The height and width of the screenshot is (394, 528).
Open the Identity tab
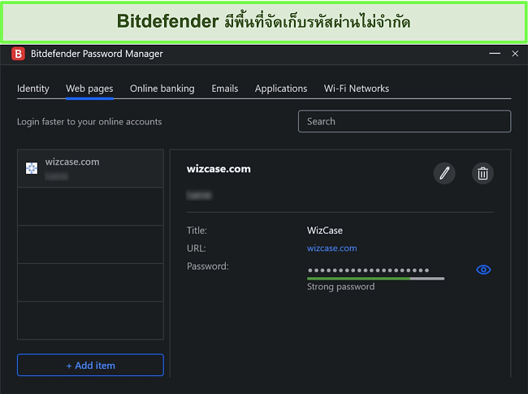pyautogui.click(x=33, y=89)
